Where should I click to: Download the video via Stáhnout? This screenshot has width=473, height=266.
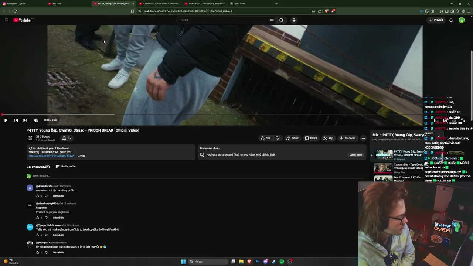tap(348, 138)
